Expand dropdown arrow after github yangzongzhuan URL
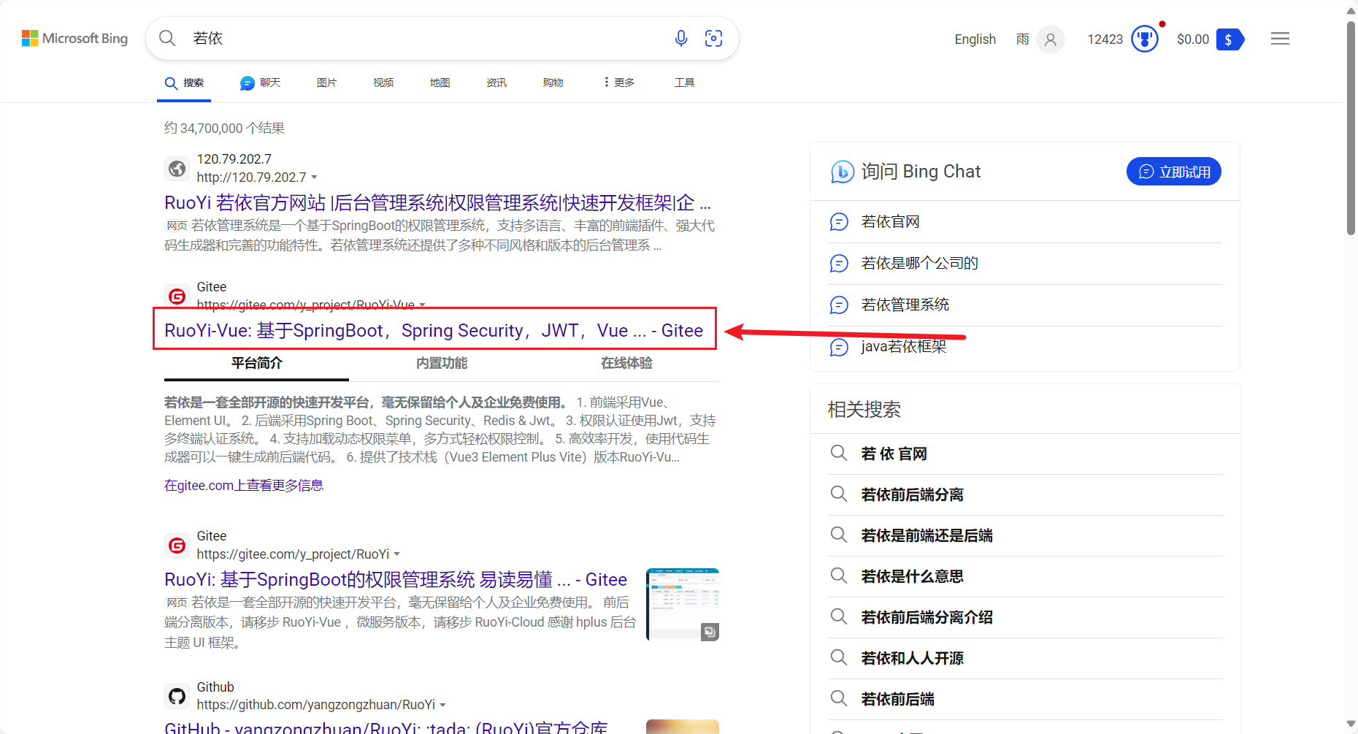The height and width of the screenshot is (734, 1358). tap(442, 705)
